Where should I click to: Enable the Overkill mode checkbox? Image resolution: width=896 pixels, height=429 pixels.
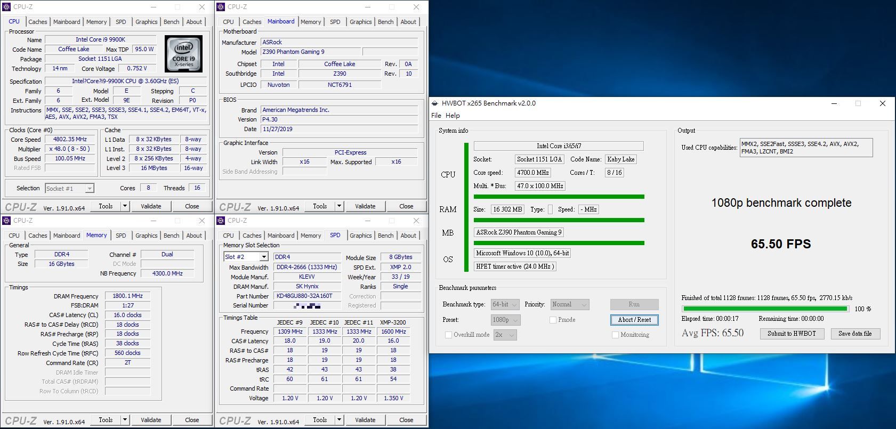tap(448, 335)
